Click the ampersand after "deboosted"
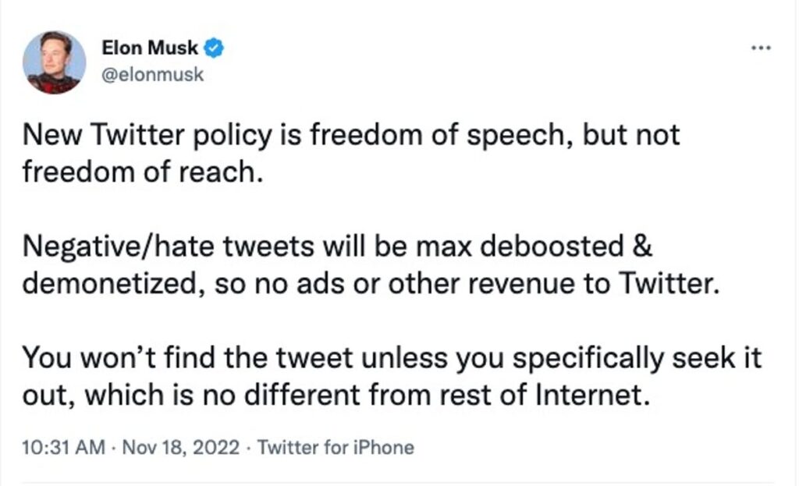Viewport: 799px width, 486px height. 642,246
